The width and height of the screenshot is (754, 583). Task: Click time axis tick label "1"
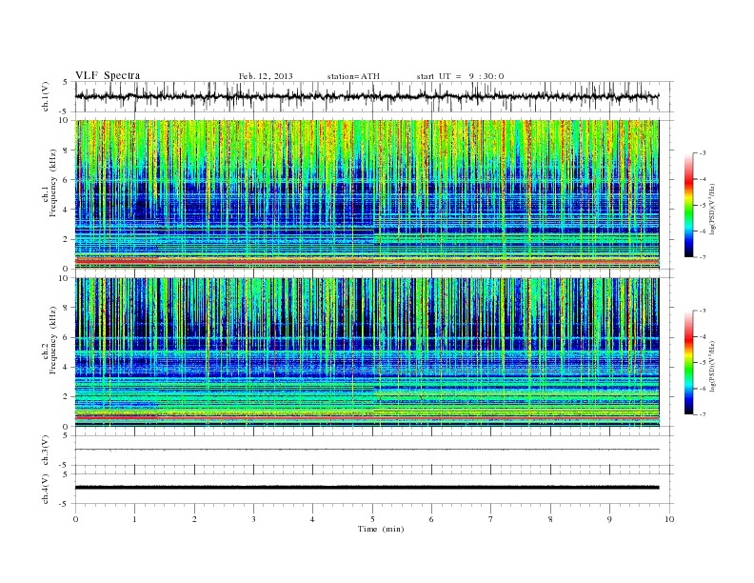click(135, 519)
